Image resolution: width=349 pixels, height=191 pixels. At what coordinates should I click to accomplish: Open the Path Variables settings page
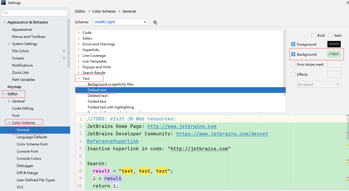click(24, 79)
